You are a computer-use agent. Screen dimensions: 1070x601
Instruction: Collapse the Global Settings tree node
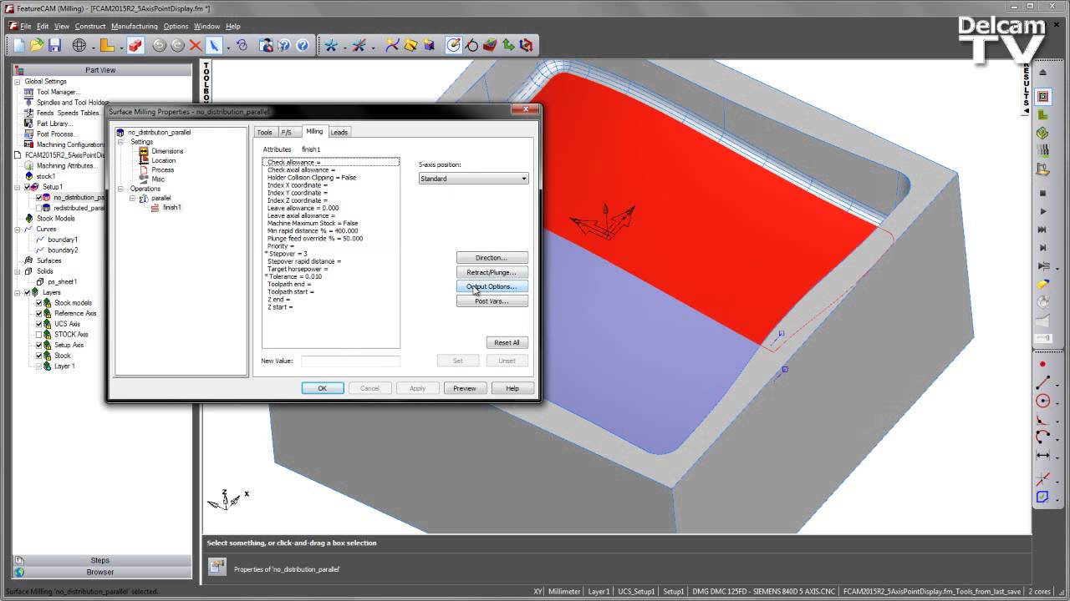coord(18,82)
